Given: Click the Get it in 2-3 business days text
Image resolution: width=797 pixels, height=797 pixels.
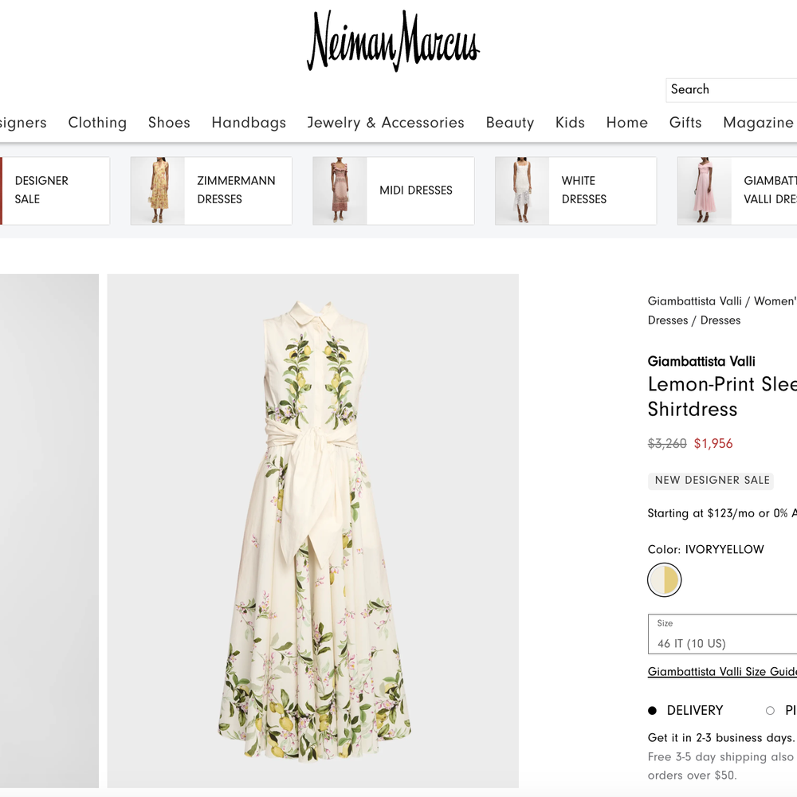Looking at the screenshot, I should tap(720, 737).
